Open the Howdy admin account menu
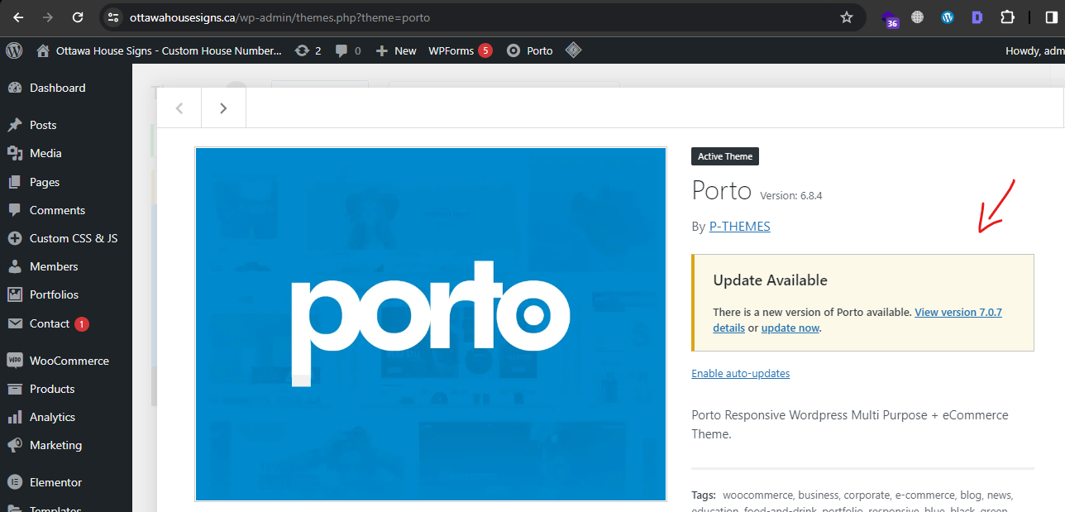Image resolution: width=1065 pixels, height=512 pixels. point(1034,50)
